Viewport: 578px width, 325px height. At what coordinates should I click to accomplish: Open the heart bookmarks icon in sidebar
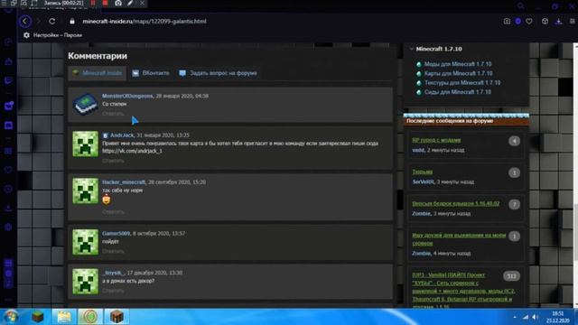pyautogui.click(x=8, y=170)
